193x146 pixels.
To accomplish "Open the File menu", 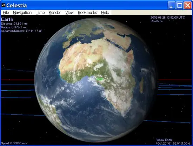I will (6, 13).
